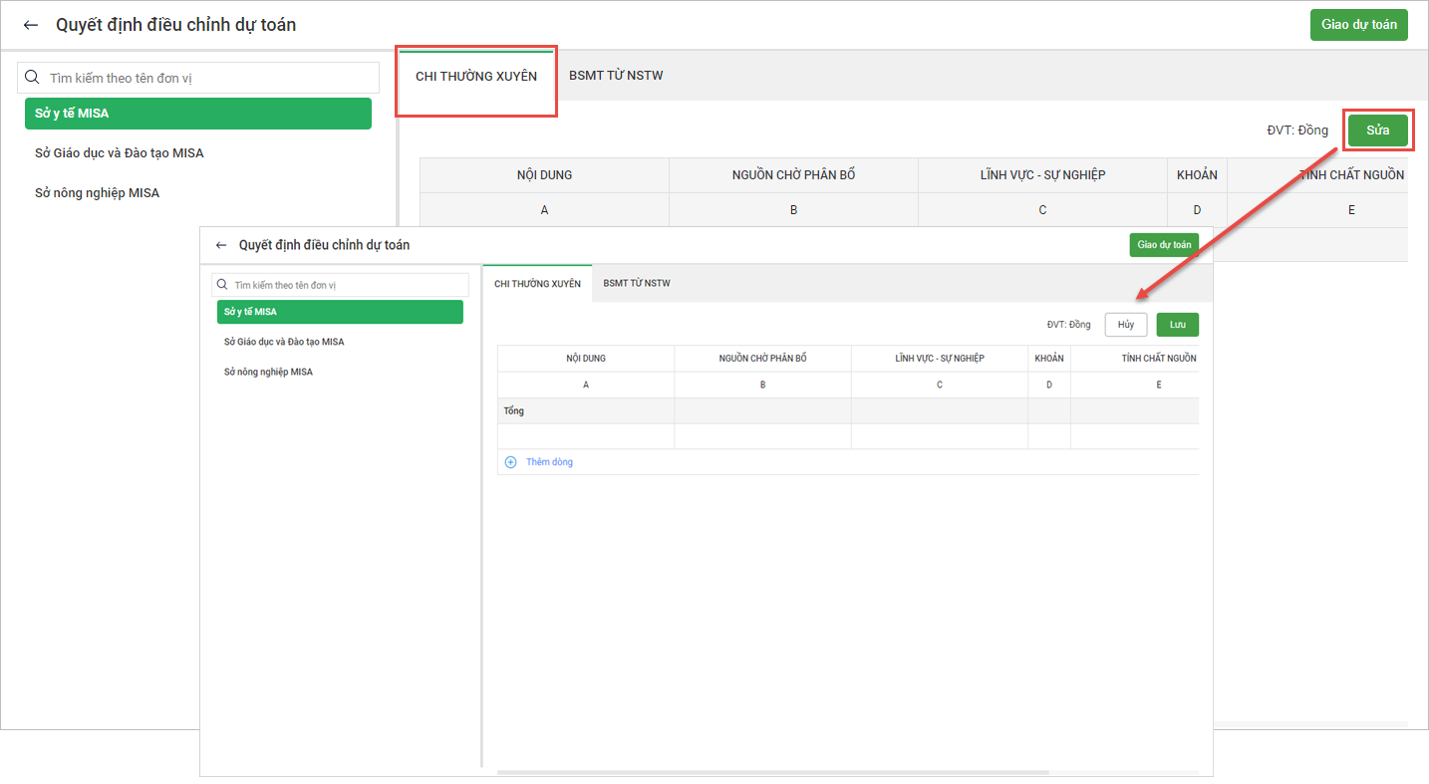The width and height of the screenshot is (1429, 784).
Task: Click the horizontal scrollbar under the front window table
Action: coord(772,772)
